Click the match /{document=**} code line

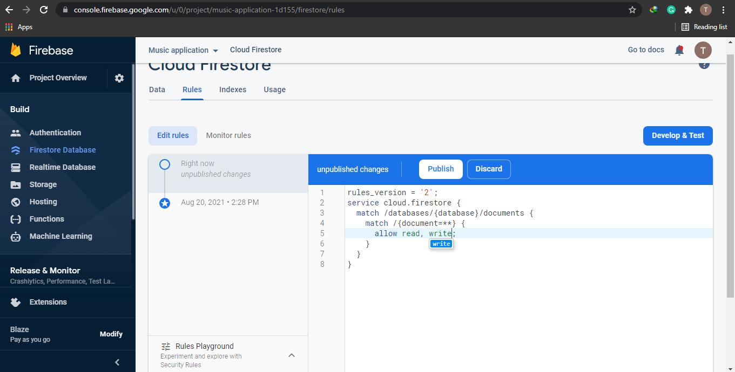[415, 223]
